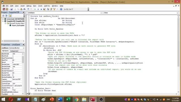Click the Redo arrow icon

pos(31,9)
